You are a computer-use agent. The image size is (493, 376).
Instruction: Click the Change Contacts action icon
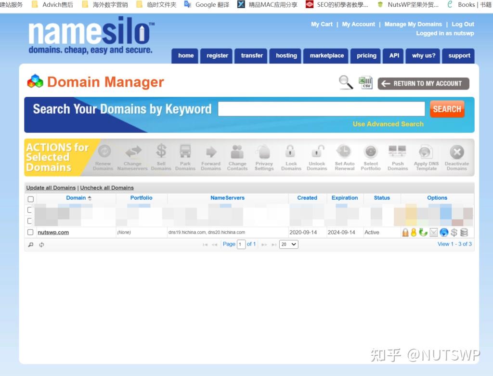pyautogui.click(x=237, y=152)
